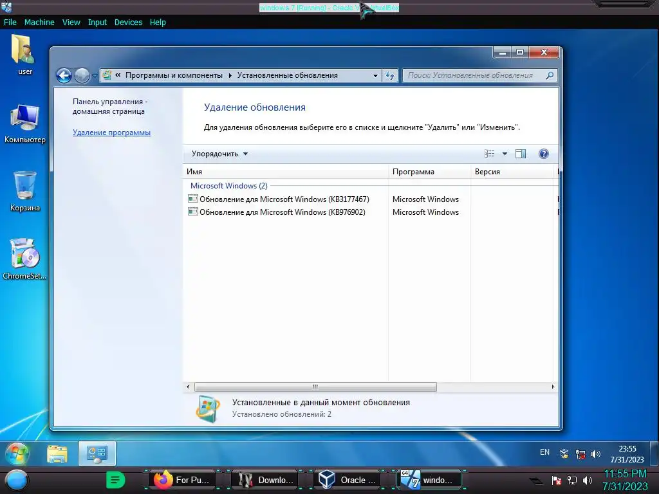Open Windows Explorer from guest taskbar
This screenshot has width=659, height=494.
(57, 453)
